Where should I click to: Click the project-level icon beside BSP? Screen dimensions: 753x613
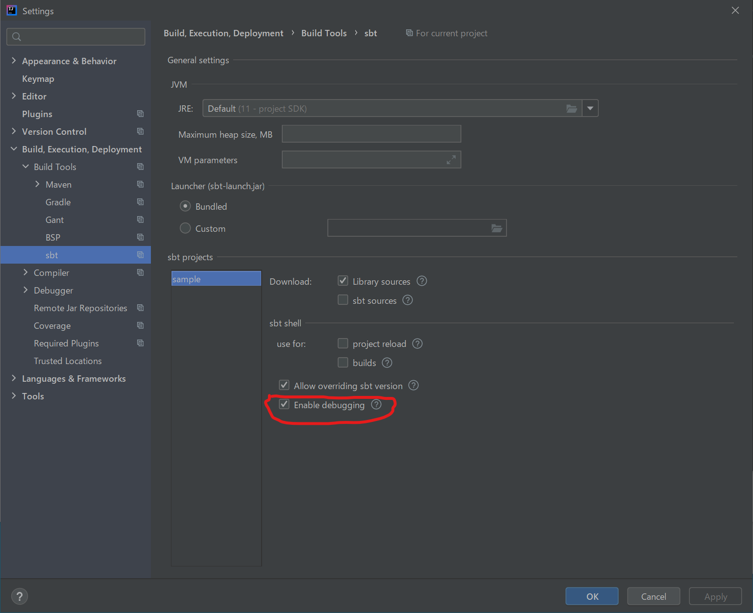tap(141, 237)
